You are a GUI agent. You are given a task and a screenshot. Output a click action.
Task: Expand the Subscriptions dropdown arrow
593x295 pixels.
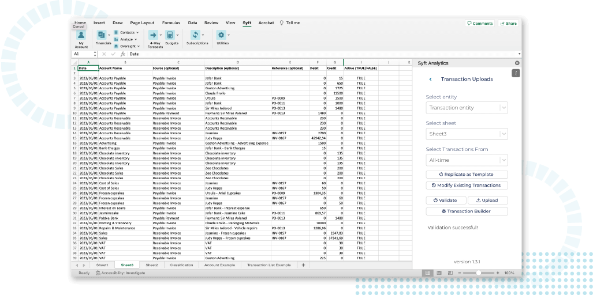click(x=203, y=35)
